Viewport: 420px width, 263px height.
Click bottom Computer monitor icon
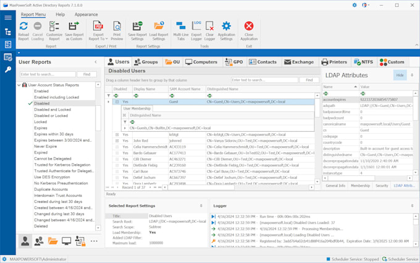pos(67,241)
